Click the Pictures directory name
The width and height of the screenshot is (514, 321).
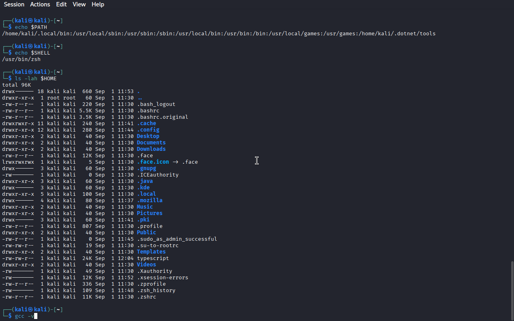point(150,213)
